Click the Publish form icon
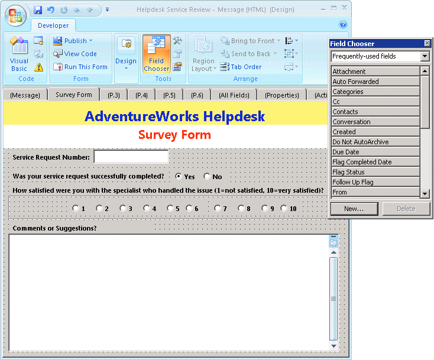The image size is (434, 360). pyautogui.click(x=57, y=41)
